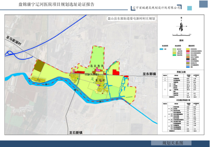The image size is (210, 147).
Task: Select the yellow residential land legend swatch
Action: click(x=188, y=49)
